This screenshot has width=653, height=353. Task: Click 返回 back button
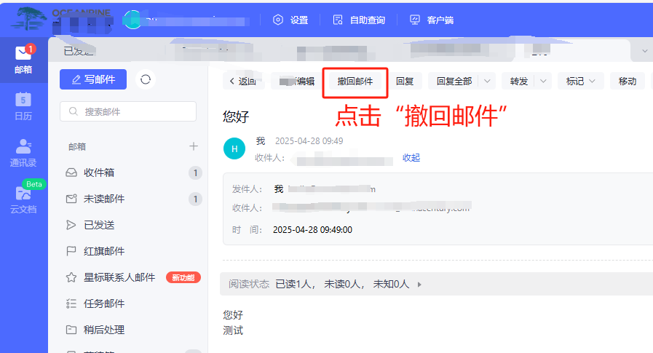tap(244, 82)
